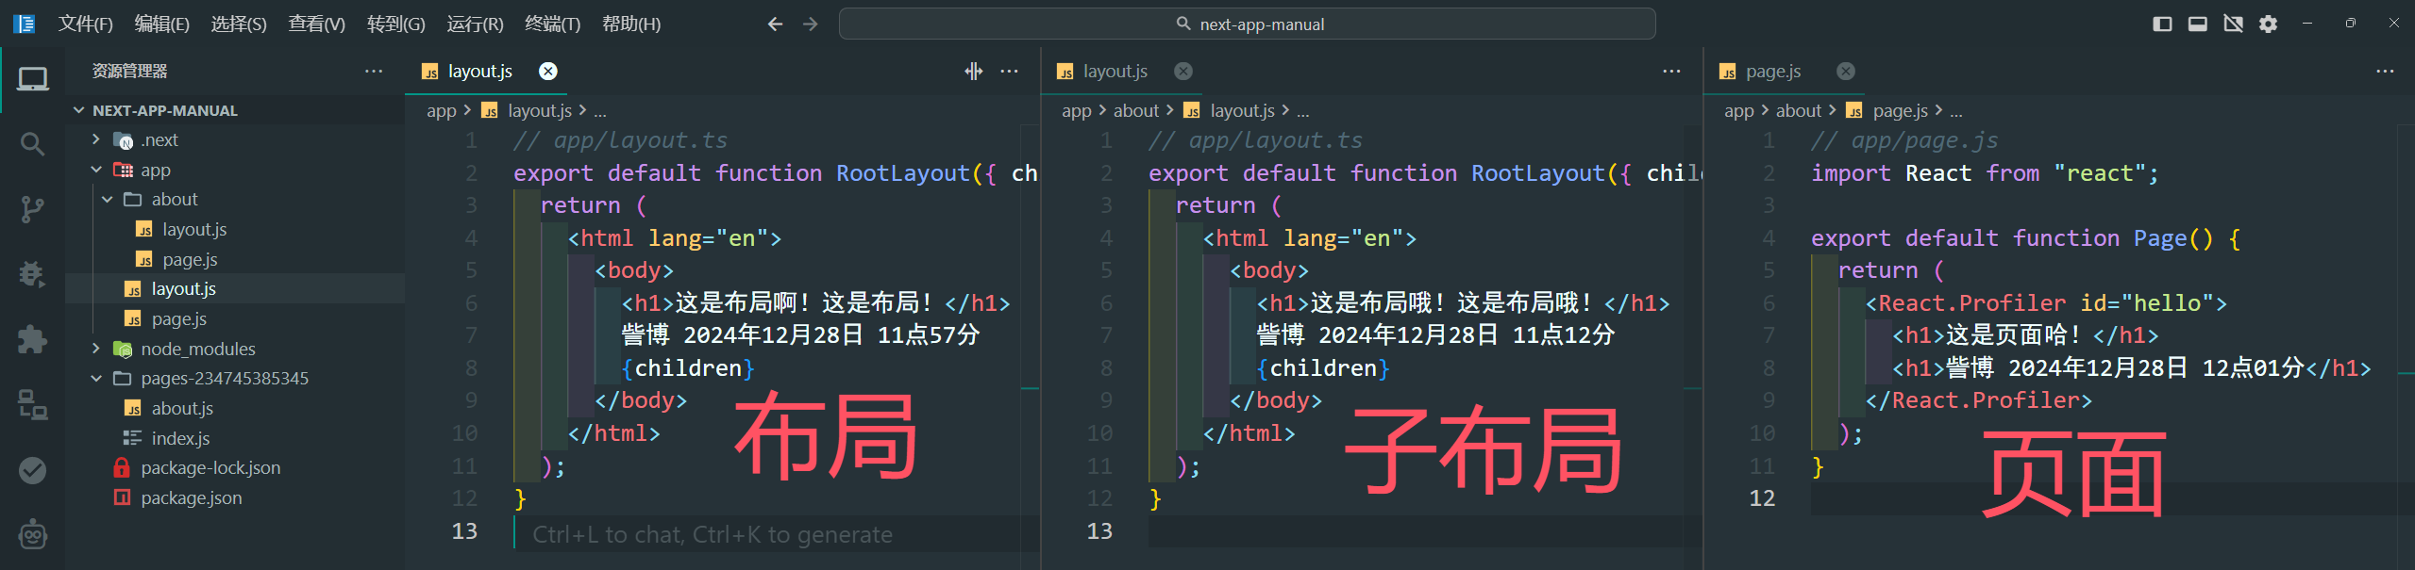2415x570 pixels.
Task: Click the import React line in page.js
Action: pos(1984,173)
